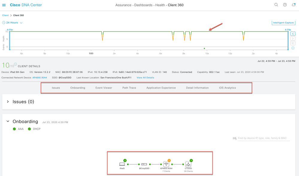Click the left blue timeline range handle

pyautogui.click(x=10, y=41)
